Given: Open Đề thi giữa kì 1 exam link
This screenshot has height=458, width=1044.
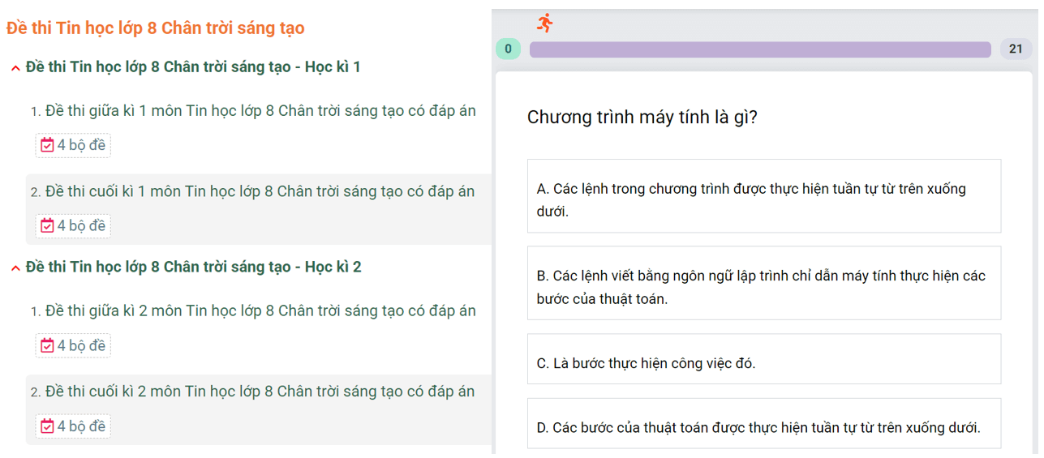Looking at the screenshot, I should [x=260, y=111].
